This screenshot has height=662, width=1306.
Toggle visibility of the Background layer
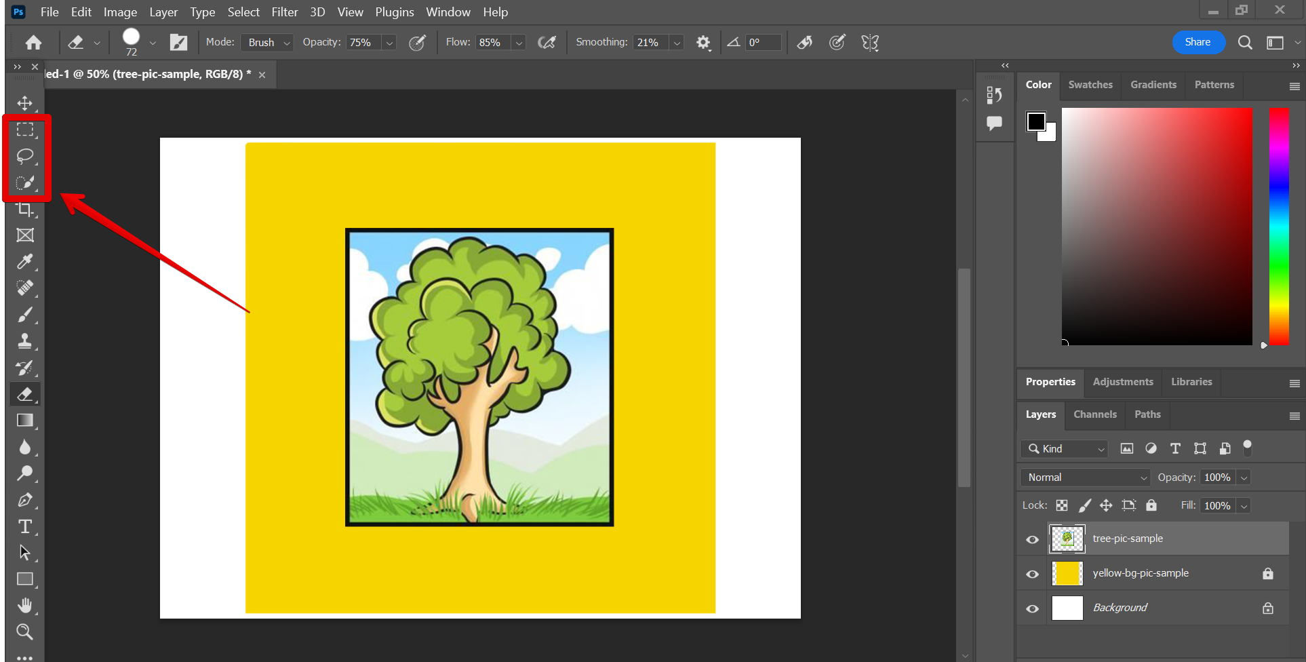(x=1032, y=608)
